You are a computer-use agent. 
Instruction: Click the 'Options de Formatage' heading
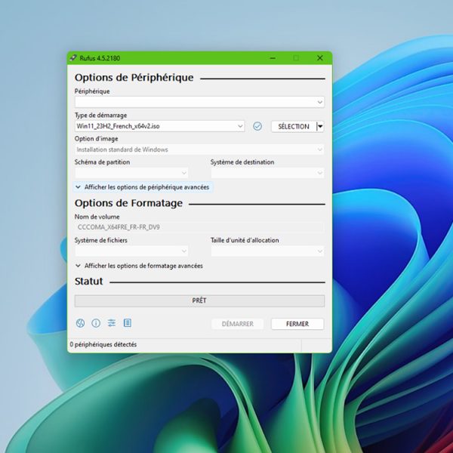(128, 203)
